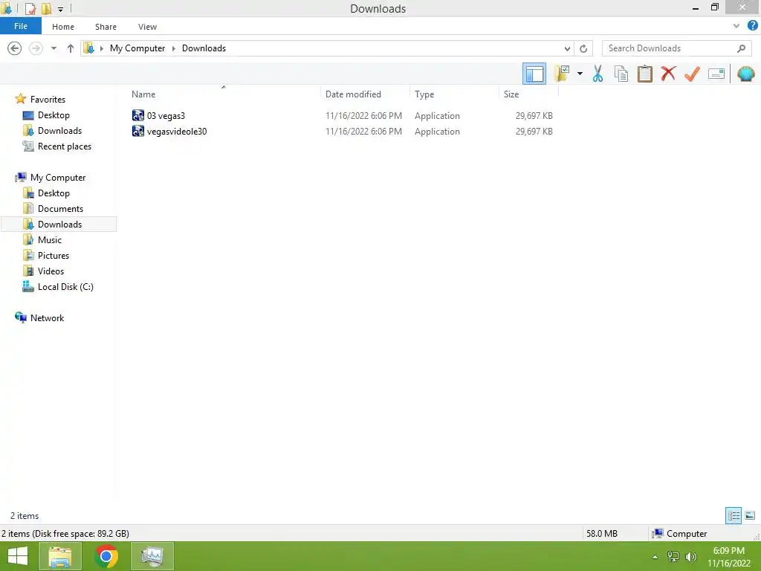Click the properties icon in quick access toolbar
This screenshot has height=571, width=761.
[x=30, y=9]
